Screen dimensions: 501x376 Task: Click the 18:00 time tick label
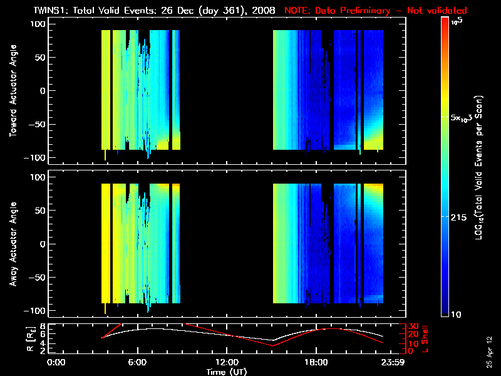316,363
